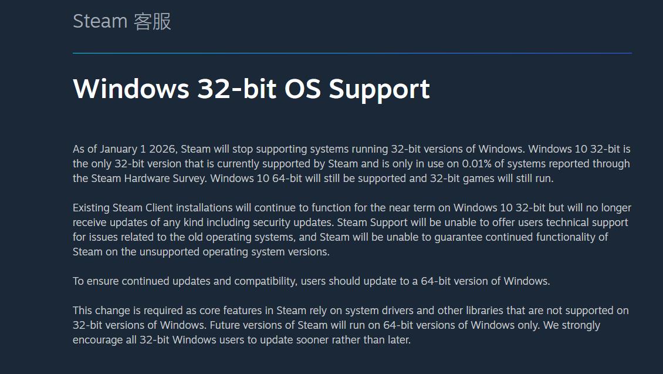This screenshot has width=663, height=374.
Task: Click the paragraph starting 'Existing Steam Client installations'
Action: (351, 230)
